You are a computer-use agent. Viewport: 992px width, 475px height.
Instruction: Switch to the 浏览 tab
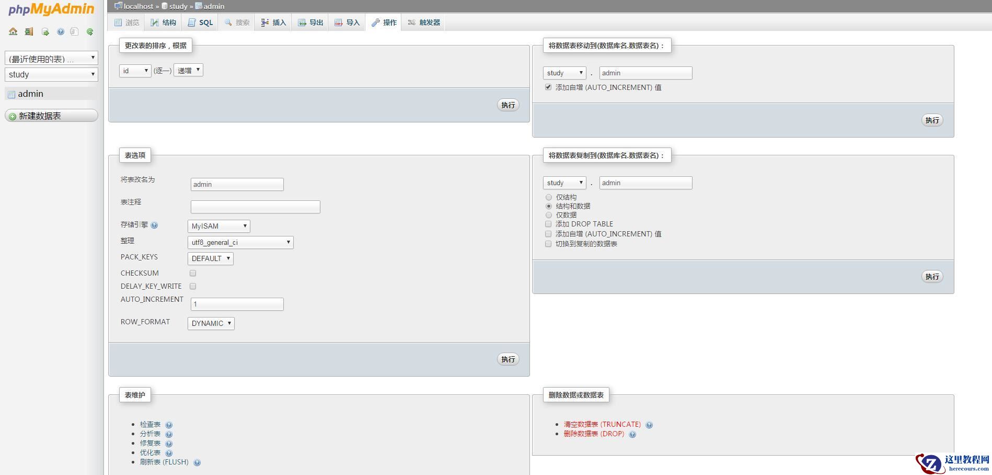coord(127,22)
